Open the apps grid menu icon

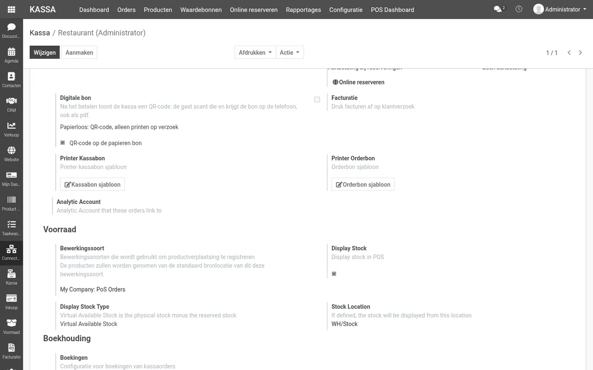[x=11, y=9]
